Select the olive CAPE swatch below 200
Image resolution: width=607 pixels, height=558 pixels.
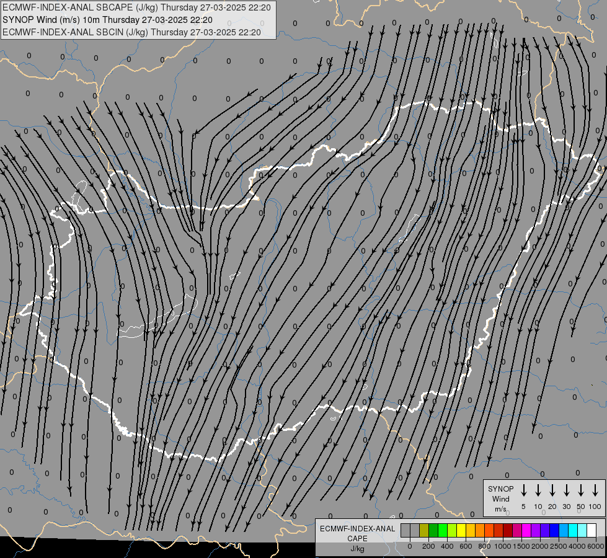424,531
